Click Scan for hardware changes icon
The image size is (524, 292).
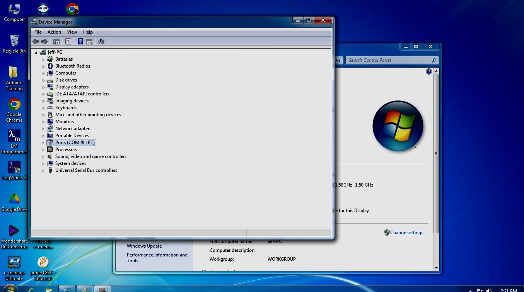(x=101, y=41)
